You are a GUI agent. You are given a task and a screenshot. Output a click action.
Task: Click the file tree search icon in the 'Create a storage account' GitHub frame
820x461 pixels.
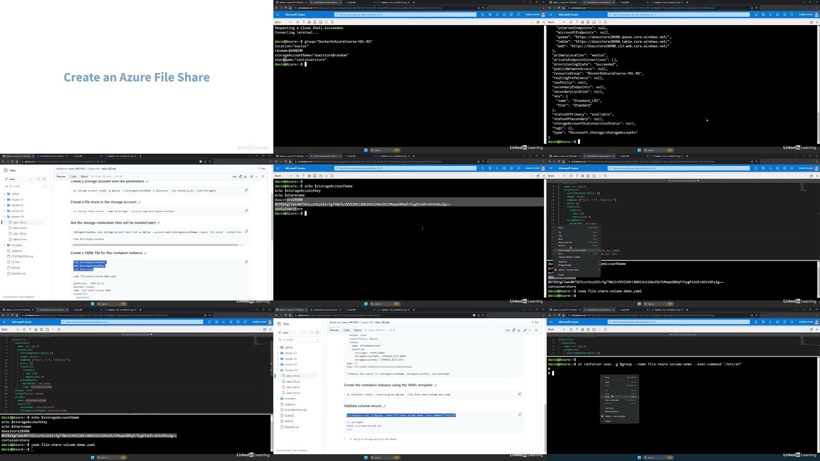click(44, 179)
